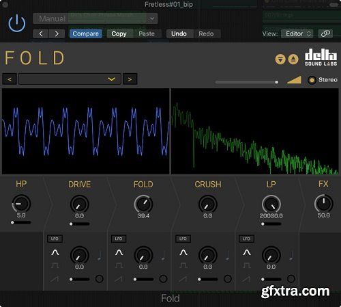
Task: Click the green spectrum display
Action: (x=255, y=131)
